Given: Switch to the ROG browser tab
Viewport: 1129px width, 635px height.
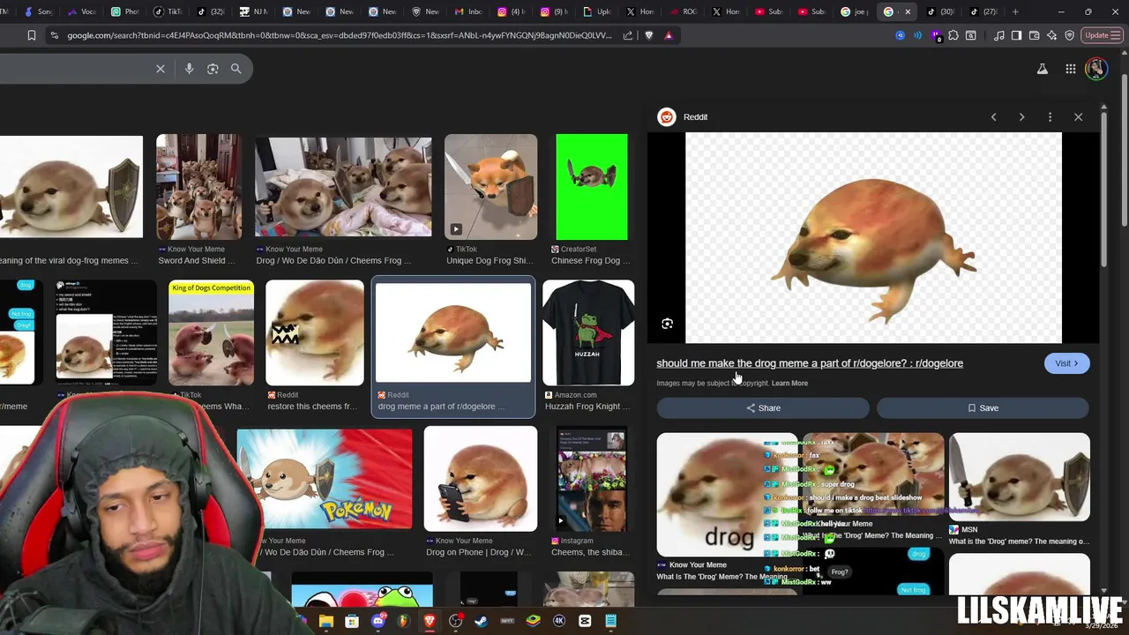Looking at the screenshot, I should pos(683,11).
